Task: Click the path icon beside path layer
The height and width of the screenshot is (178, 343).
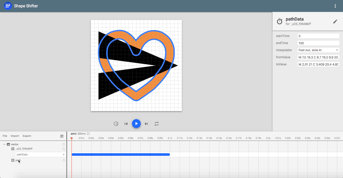Action: coord(13,160)
